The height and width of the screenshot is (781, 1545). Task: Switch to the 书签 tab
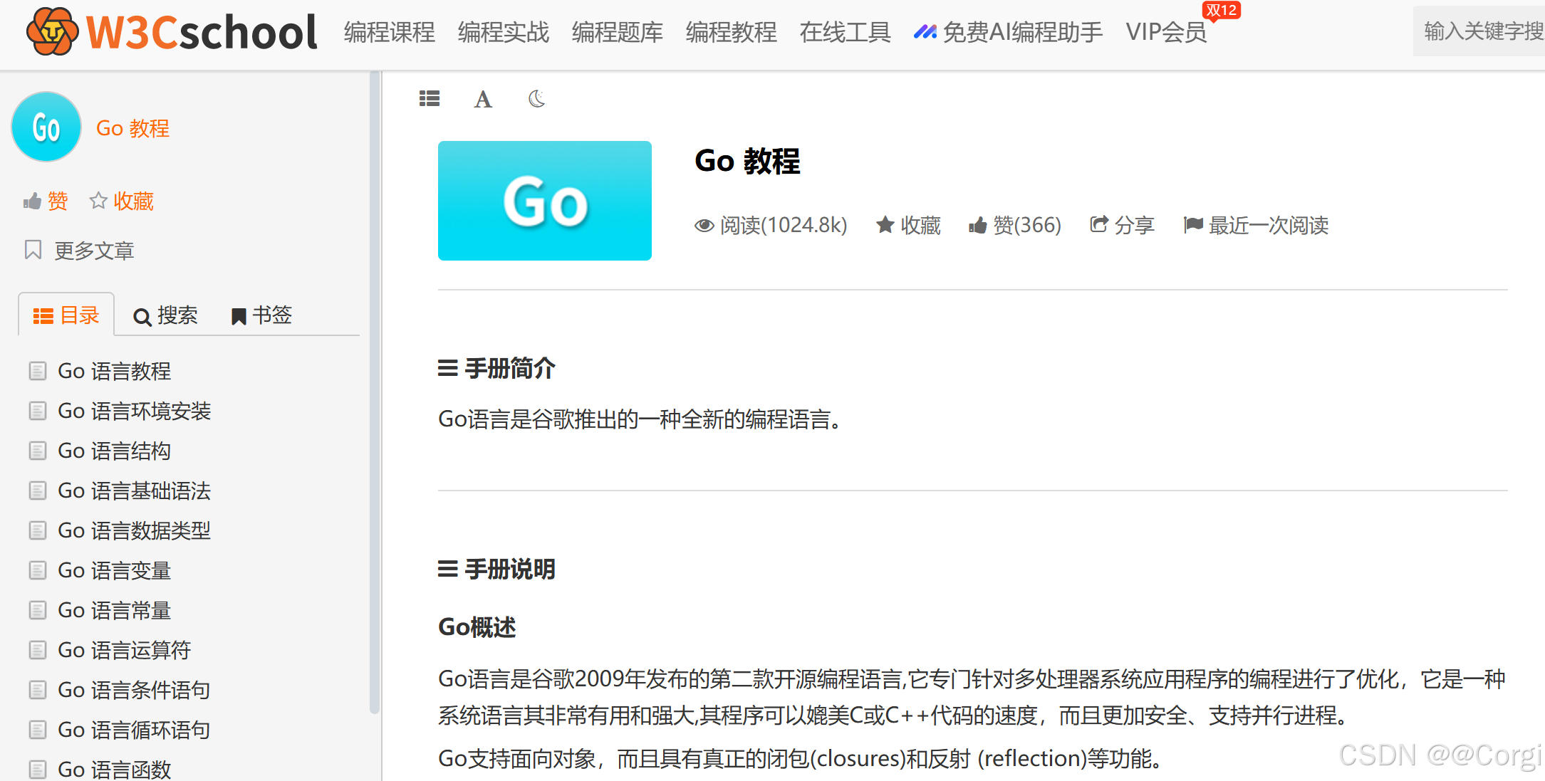261,315
